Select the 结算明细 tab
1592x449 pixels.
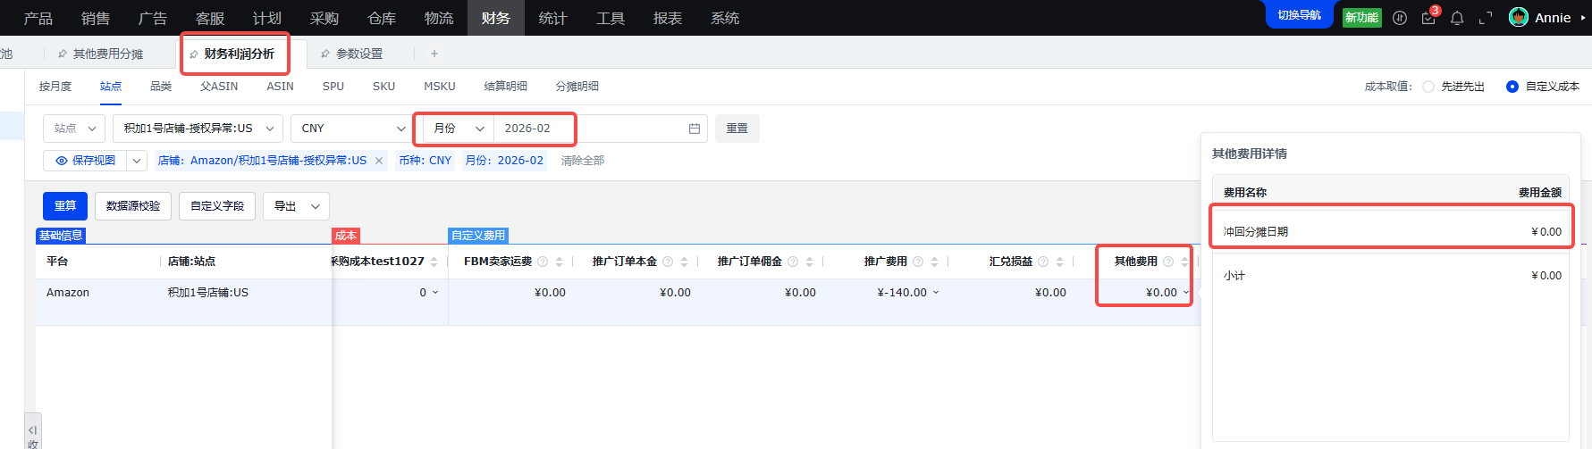[x=505, y=87]
